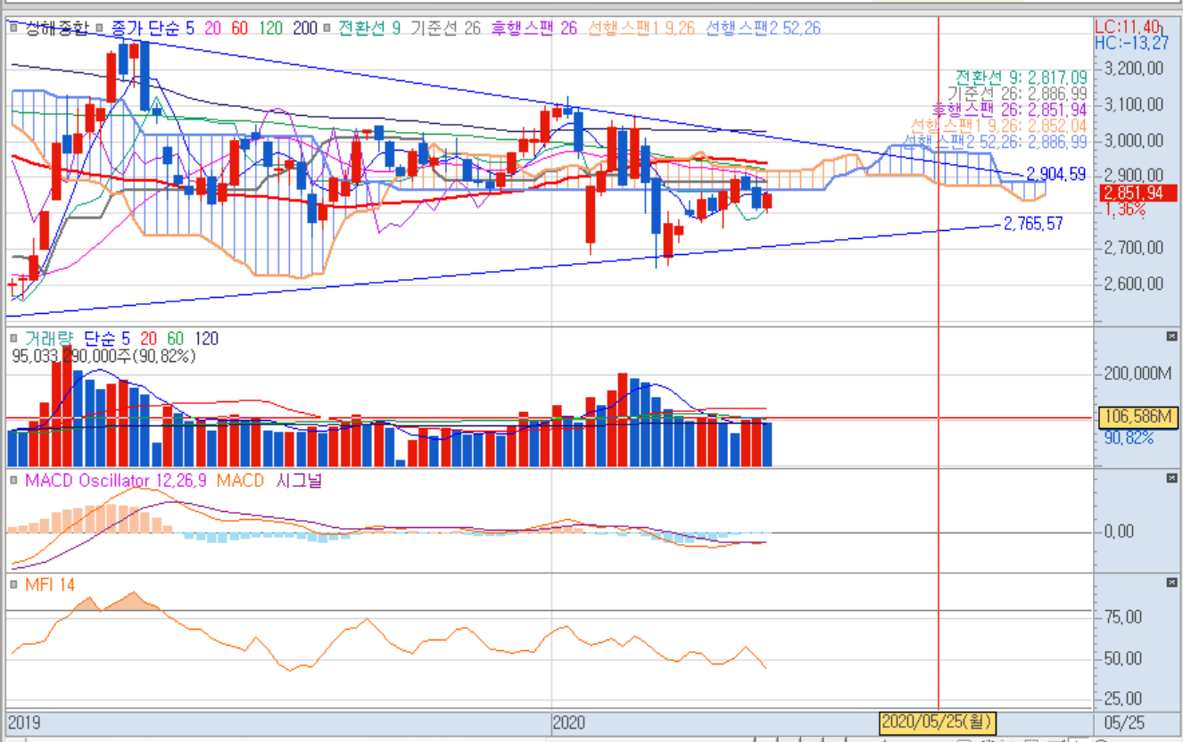Click the square marker before MFI 14
Screen dimensions: 1183x742
tap(15, 584)
